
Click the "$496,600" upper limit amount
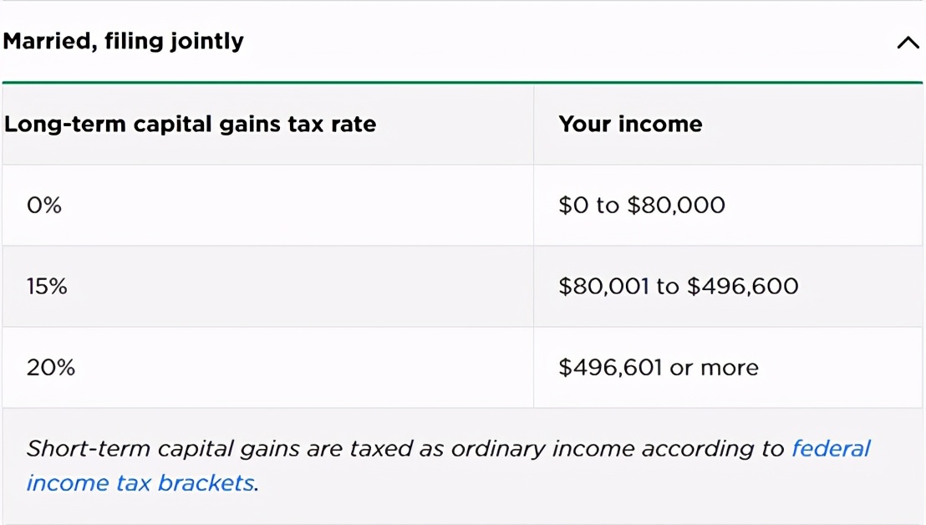coord(743,287)
